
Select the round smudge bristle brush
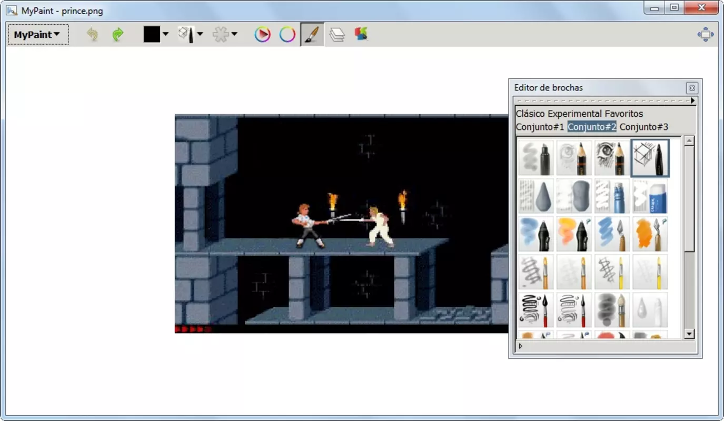click(612, 309)
